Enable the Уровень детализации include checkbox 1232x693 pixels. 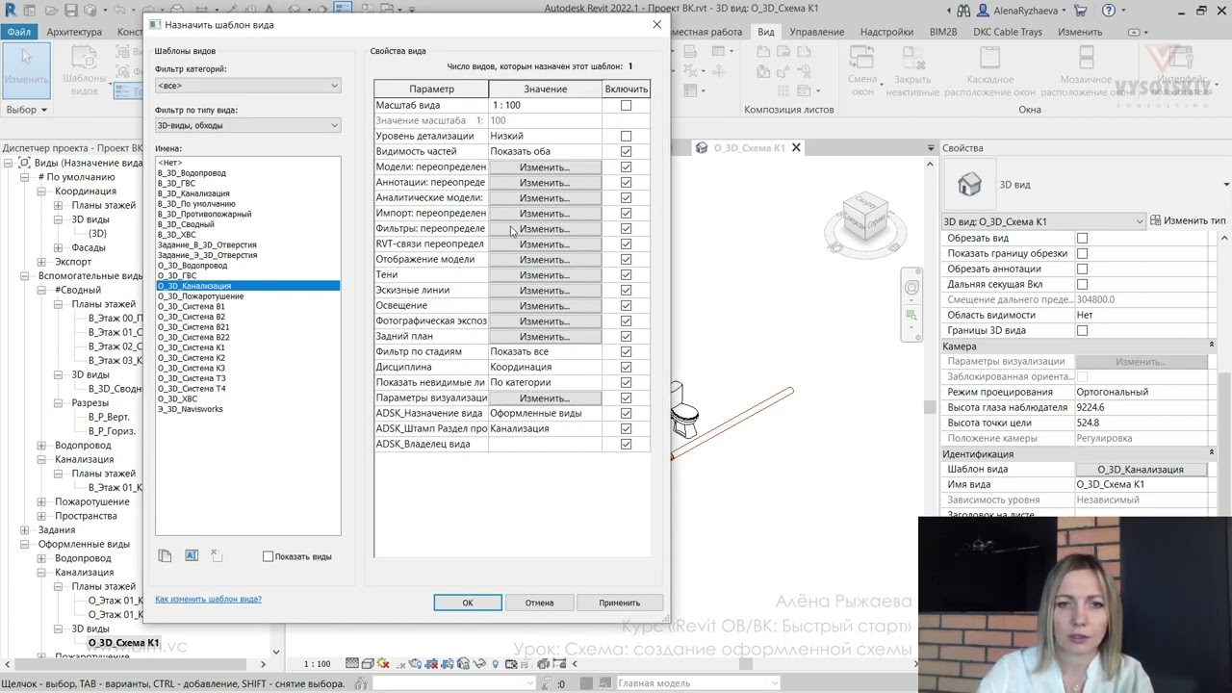click(x=627, y=136)
